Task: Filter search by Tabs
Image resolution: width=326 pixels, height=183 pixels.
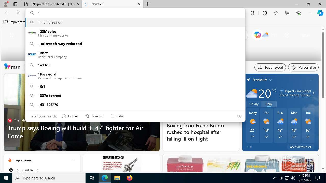Action: tap(117, 116)
